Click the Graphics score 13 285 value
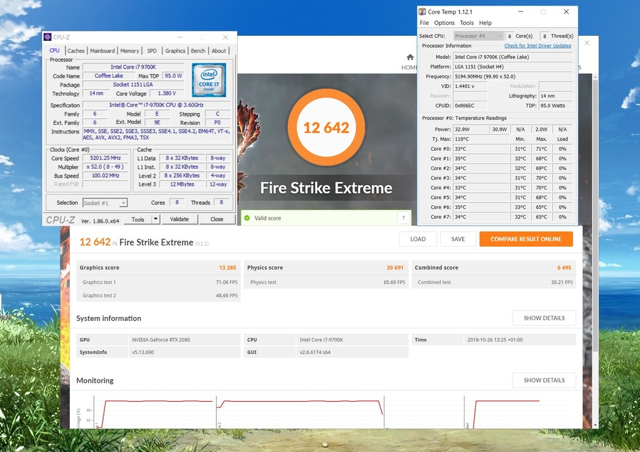Screen dimensions: 640x452 pos(228,268)
